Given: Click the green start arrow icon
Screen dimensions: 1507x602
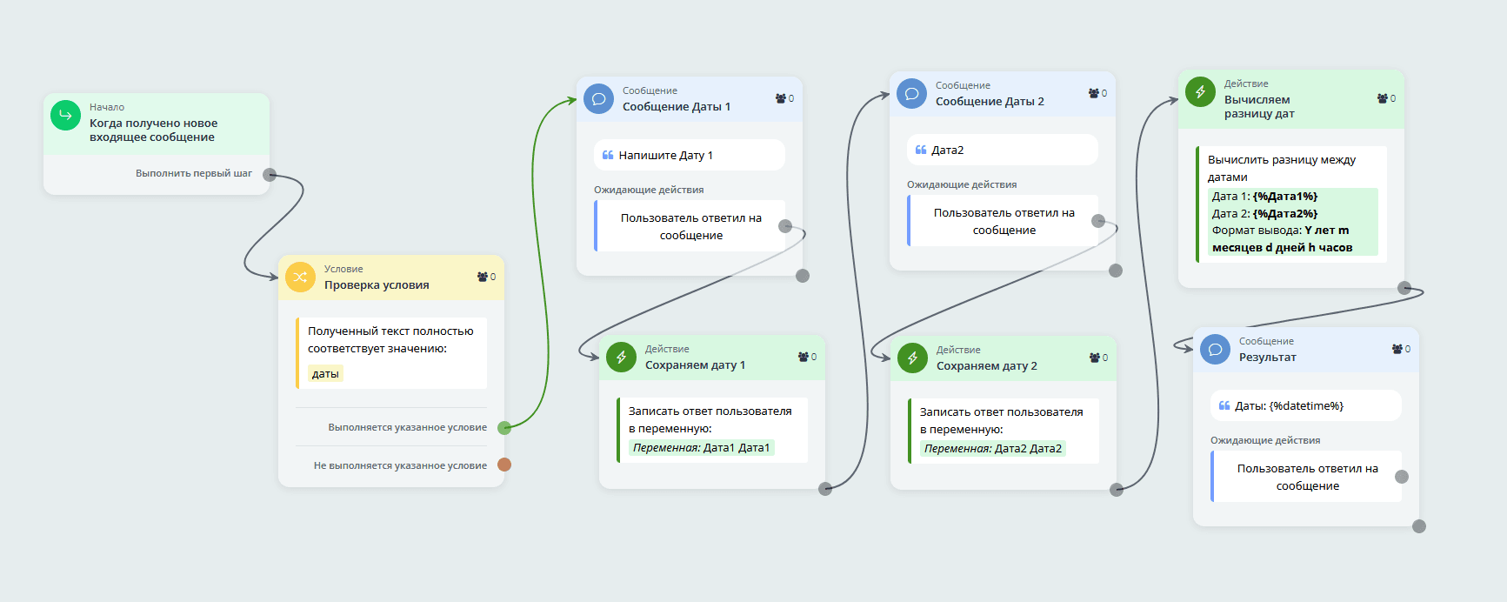Looking at the screenshot, I should coord(65,116).
